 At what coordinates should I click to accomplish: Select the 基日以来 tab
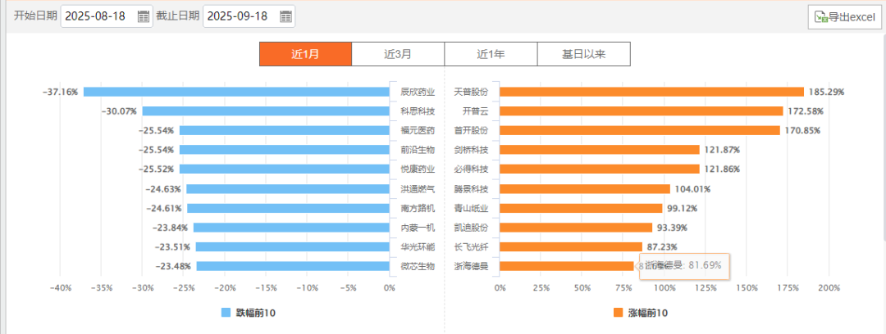point(583,54)
